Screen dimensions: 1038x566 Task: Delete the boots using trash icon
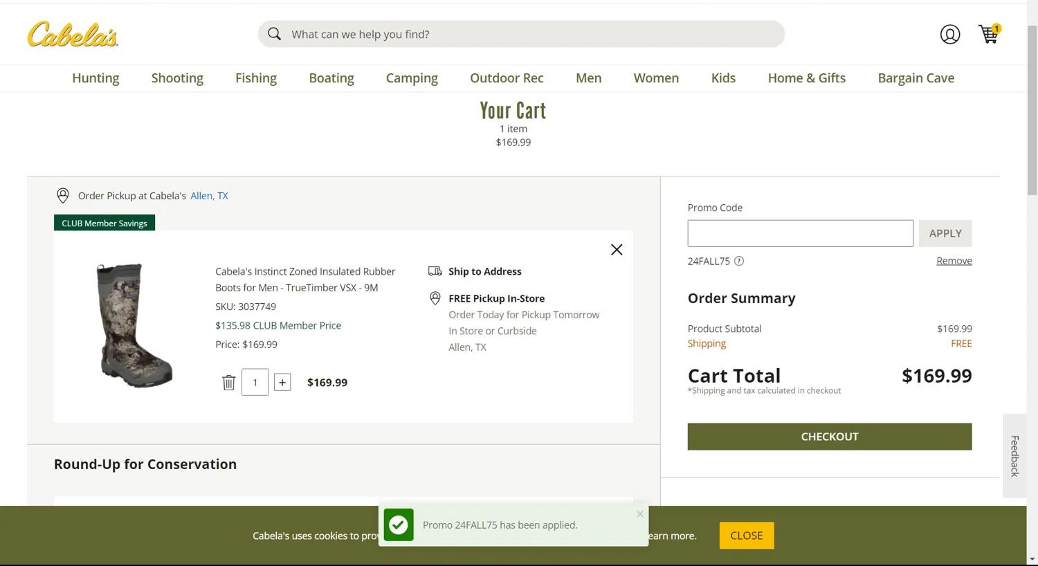228,383
